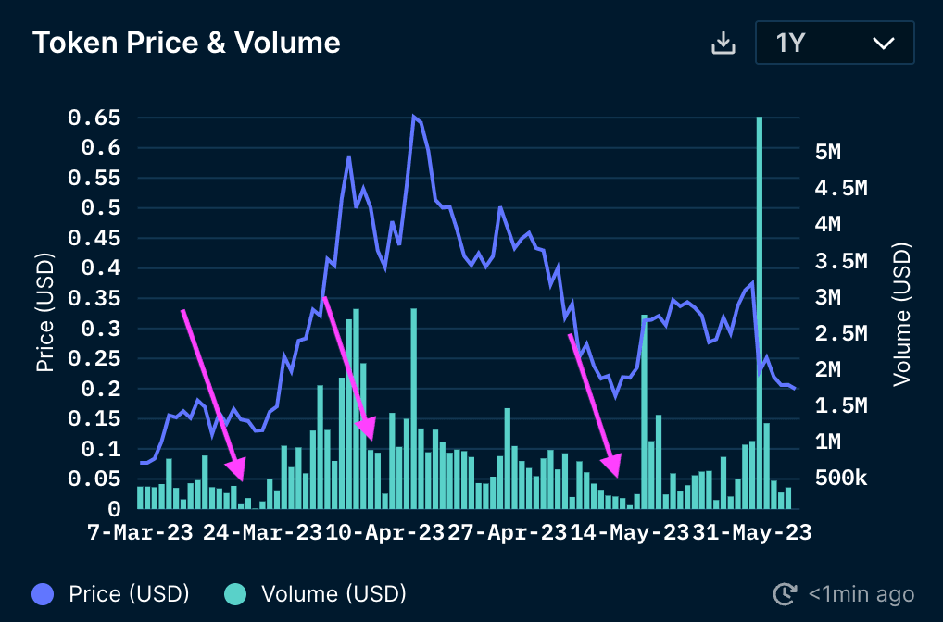Click the download chart data icon
The height and width of the screenshot is (622, 943).
click(x=723, y=44)
